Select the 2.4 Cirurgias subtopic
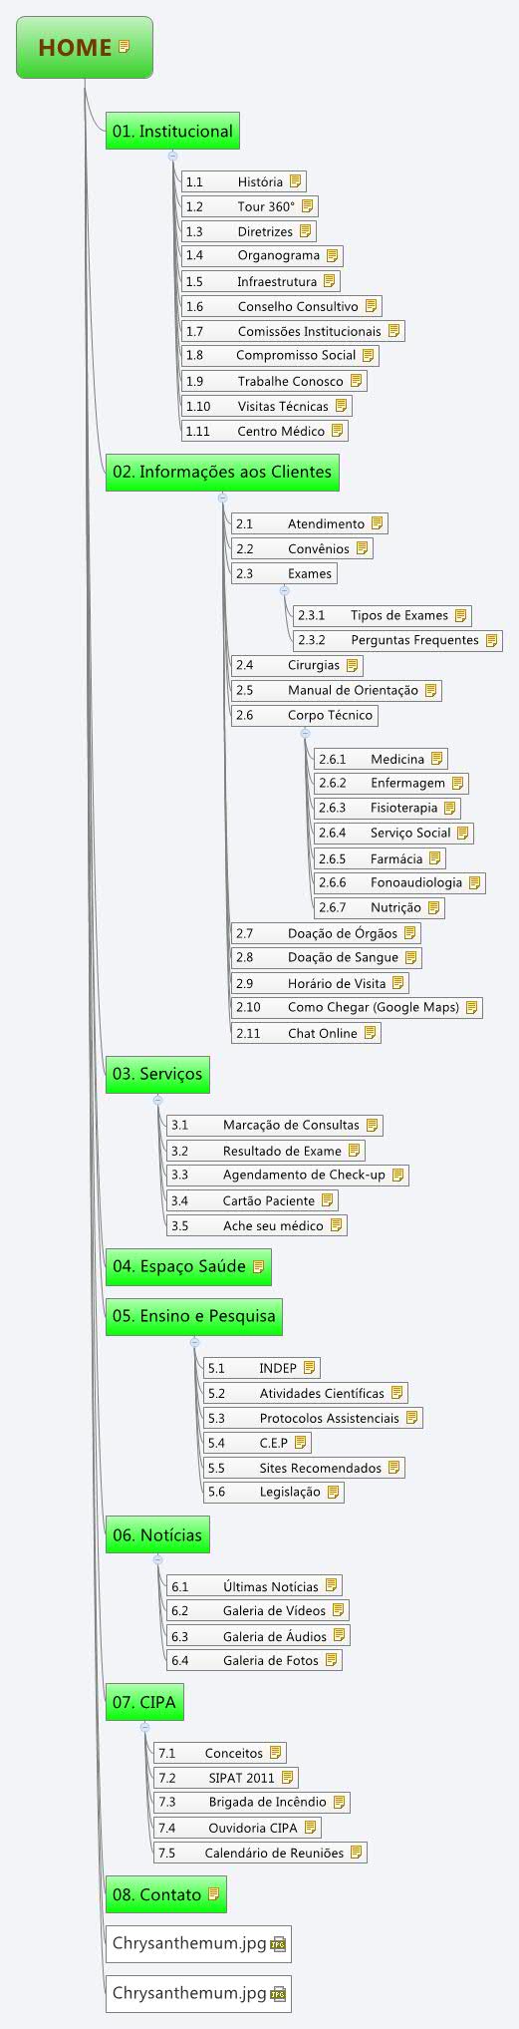 point(297,665)
